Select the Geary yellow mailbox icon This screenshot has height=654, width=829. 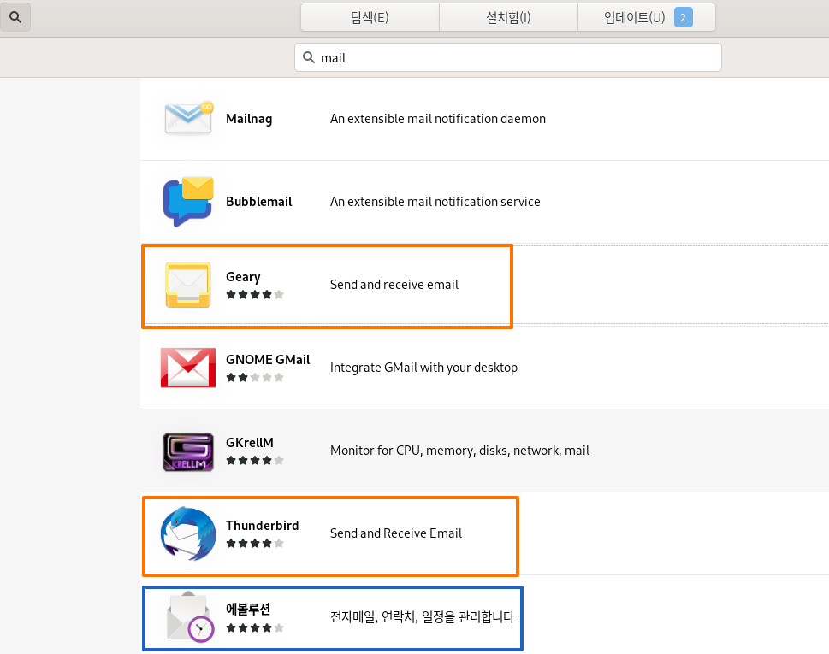click(x=188, y=285)
